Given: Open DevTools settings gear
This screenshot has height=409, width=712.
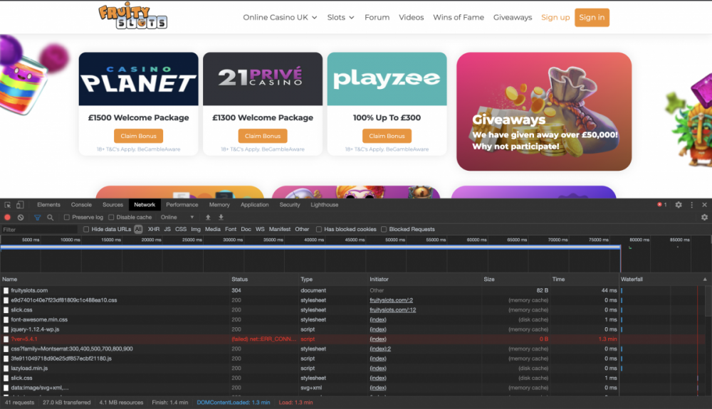Looking at the screenshot, I should click(679, 205).
